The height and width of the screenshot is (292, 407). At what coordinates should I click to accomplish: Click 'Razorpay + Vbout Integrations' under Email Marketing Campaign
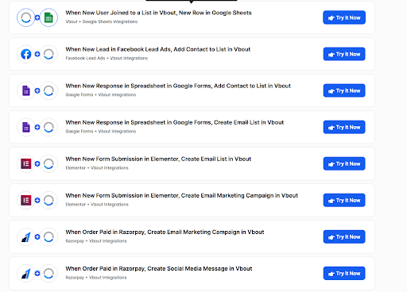point(96,240)
